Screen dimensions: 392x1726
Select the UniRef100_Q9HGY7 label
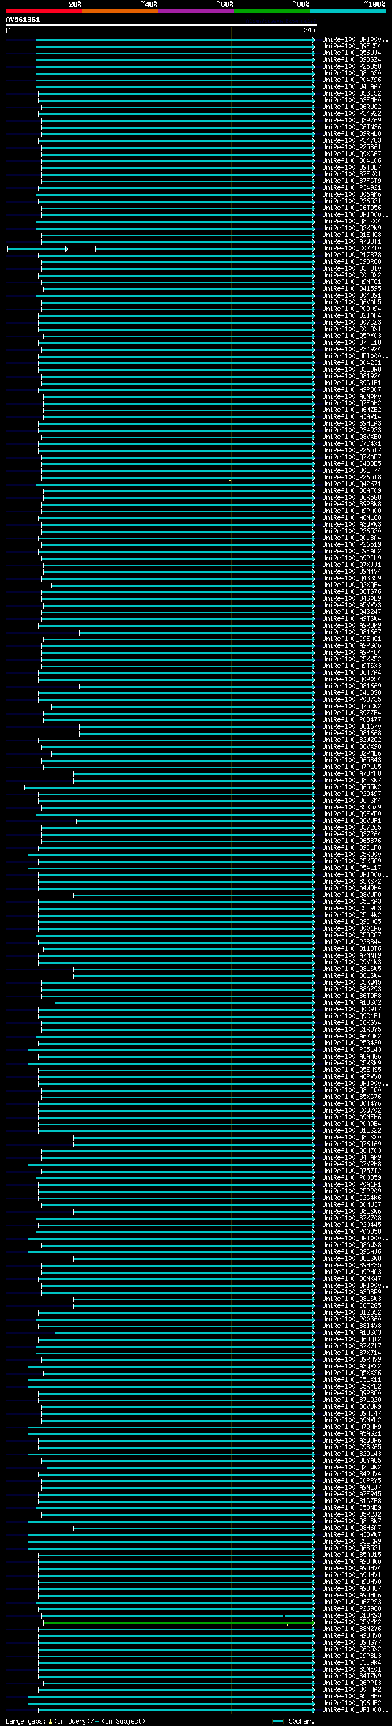tap(352, 1642)
